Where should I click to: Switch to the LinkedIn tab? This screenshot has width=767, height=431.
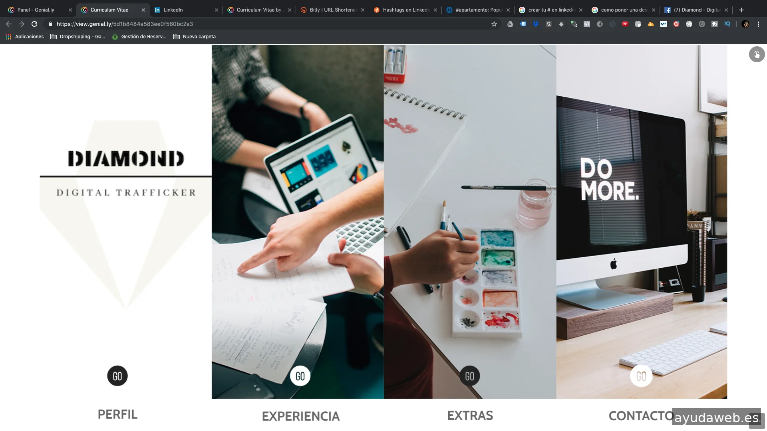(x=173, y=10)
